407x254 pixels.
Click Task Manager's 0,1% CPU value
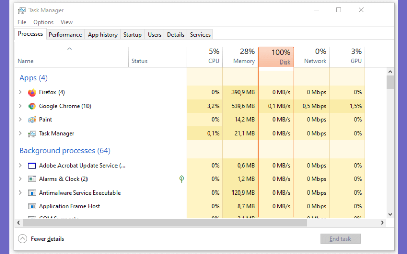point(213,133)
